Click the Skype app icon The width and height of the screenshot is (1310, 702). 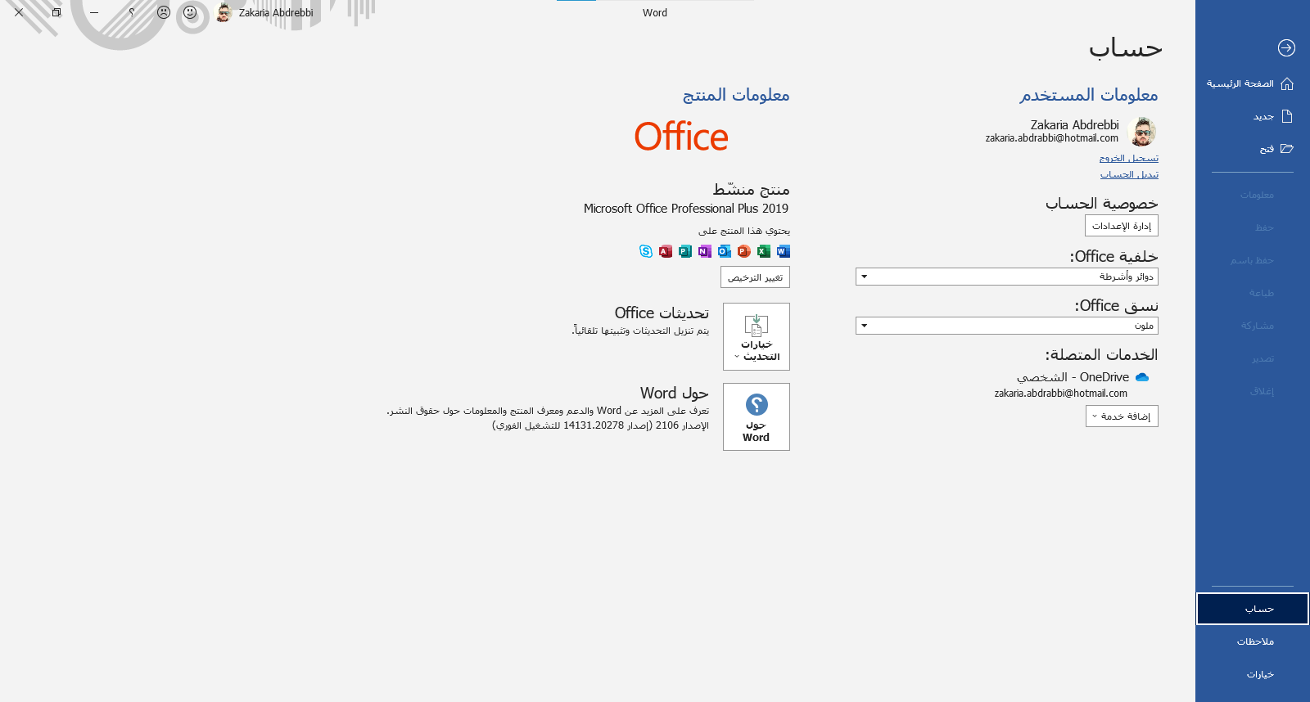pos(646,251)
